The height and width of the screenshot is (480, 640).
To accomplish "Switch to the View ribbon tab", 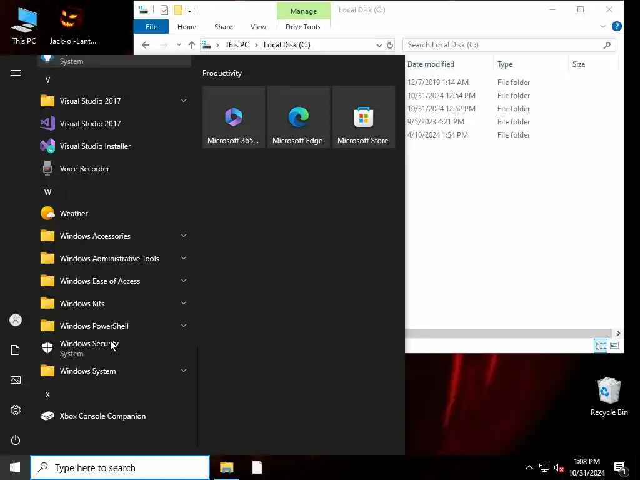I will tap(258, 26).
